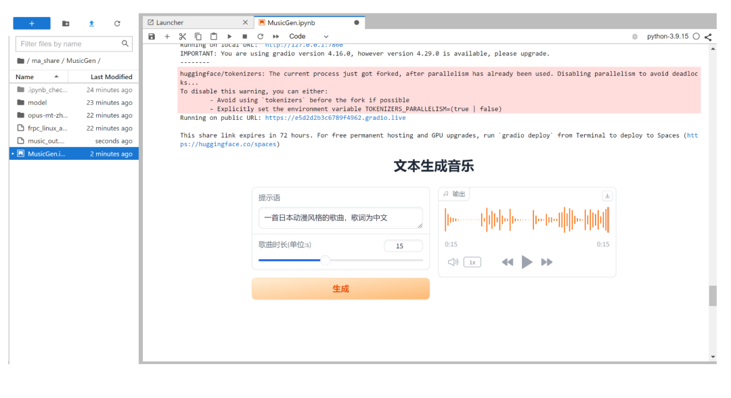
Task: Download the output audio
Action: (x=607, y=196)
